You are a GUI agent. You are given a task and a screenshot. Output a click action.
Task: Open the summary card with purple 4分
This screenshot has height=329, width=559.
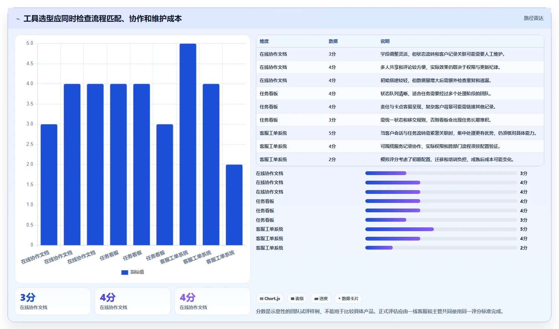(213, 301)
